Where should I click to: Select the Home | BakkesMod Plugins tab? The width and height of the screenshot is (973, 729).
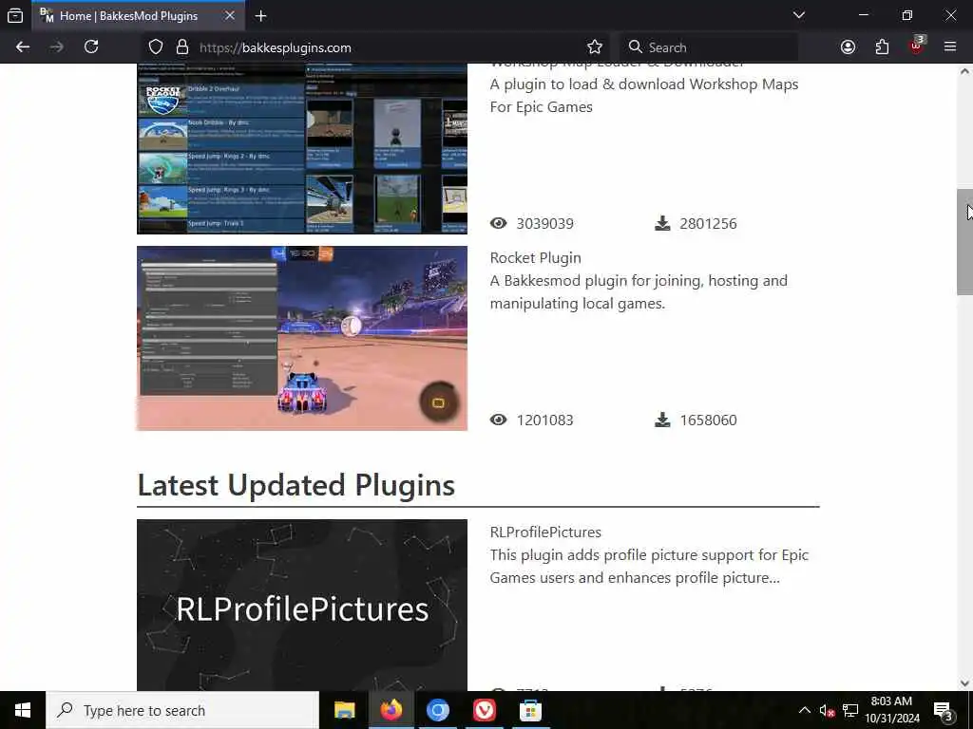(138, 15)
